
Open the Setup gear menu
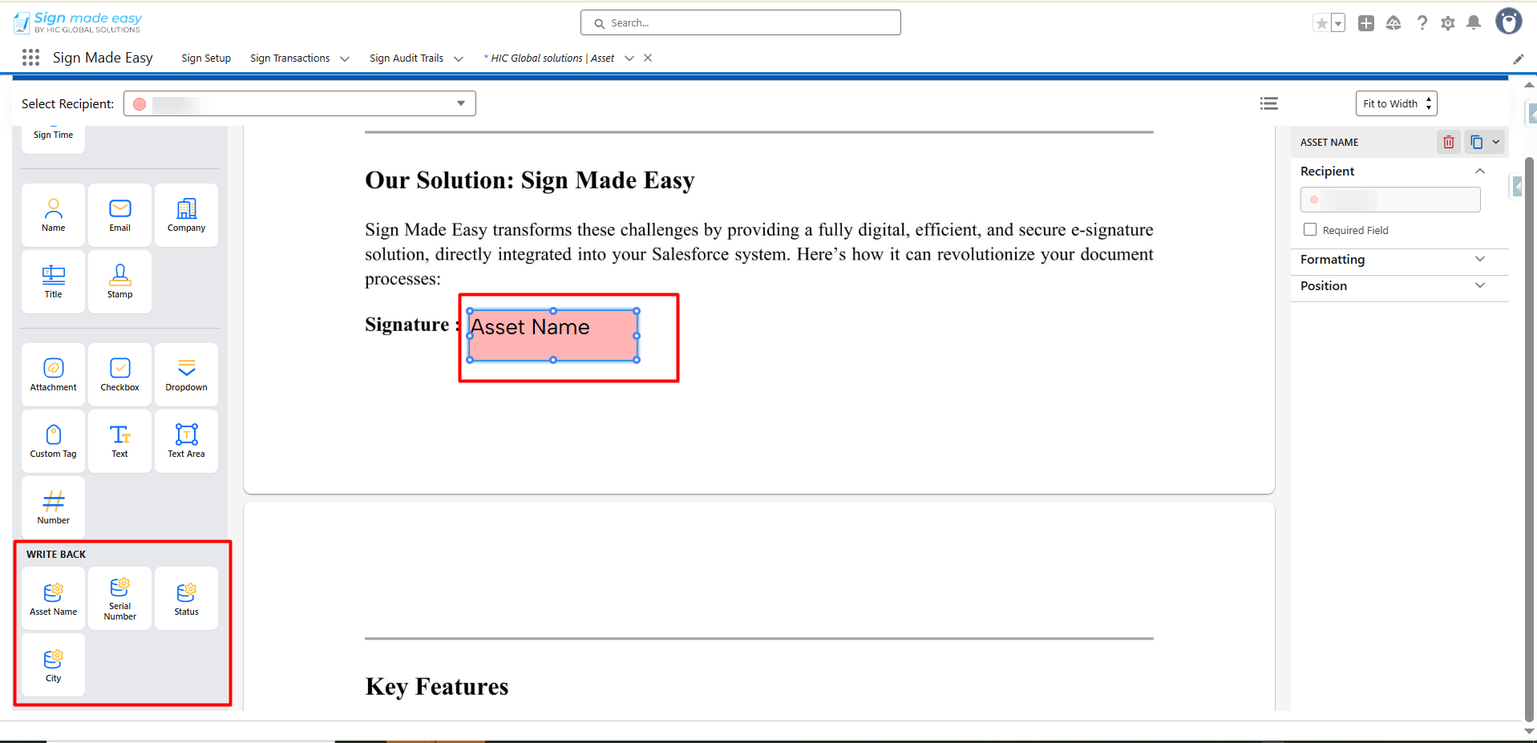pos(1448,23)
